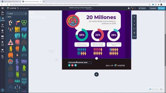Screen dimensions: 166x93
Task: Switch to the 'Create Interactive Online Presentations' browser tab
Action: click(x=11, y=2)
